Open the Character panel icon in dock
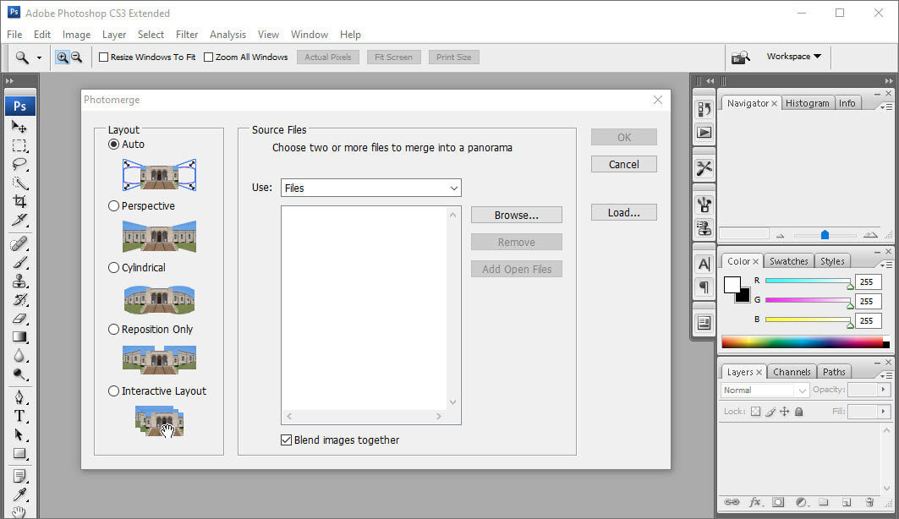This screenshot has height=519, width=899. click(x=704, y=264)
